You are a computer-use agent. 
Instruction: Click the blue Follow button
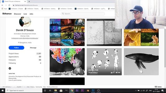(x=16, y=48)
